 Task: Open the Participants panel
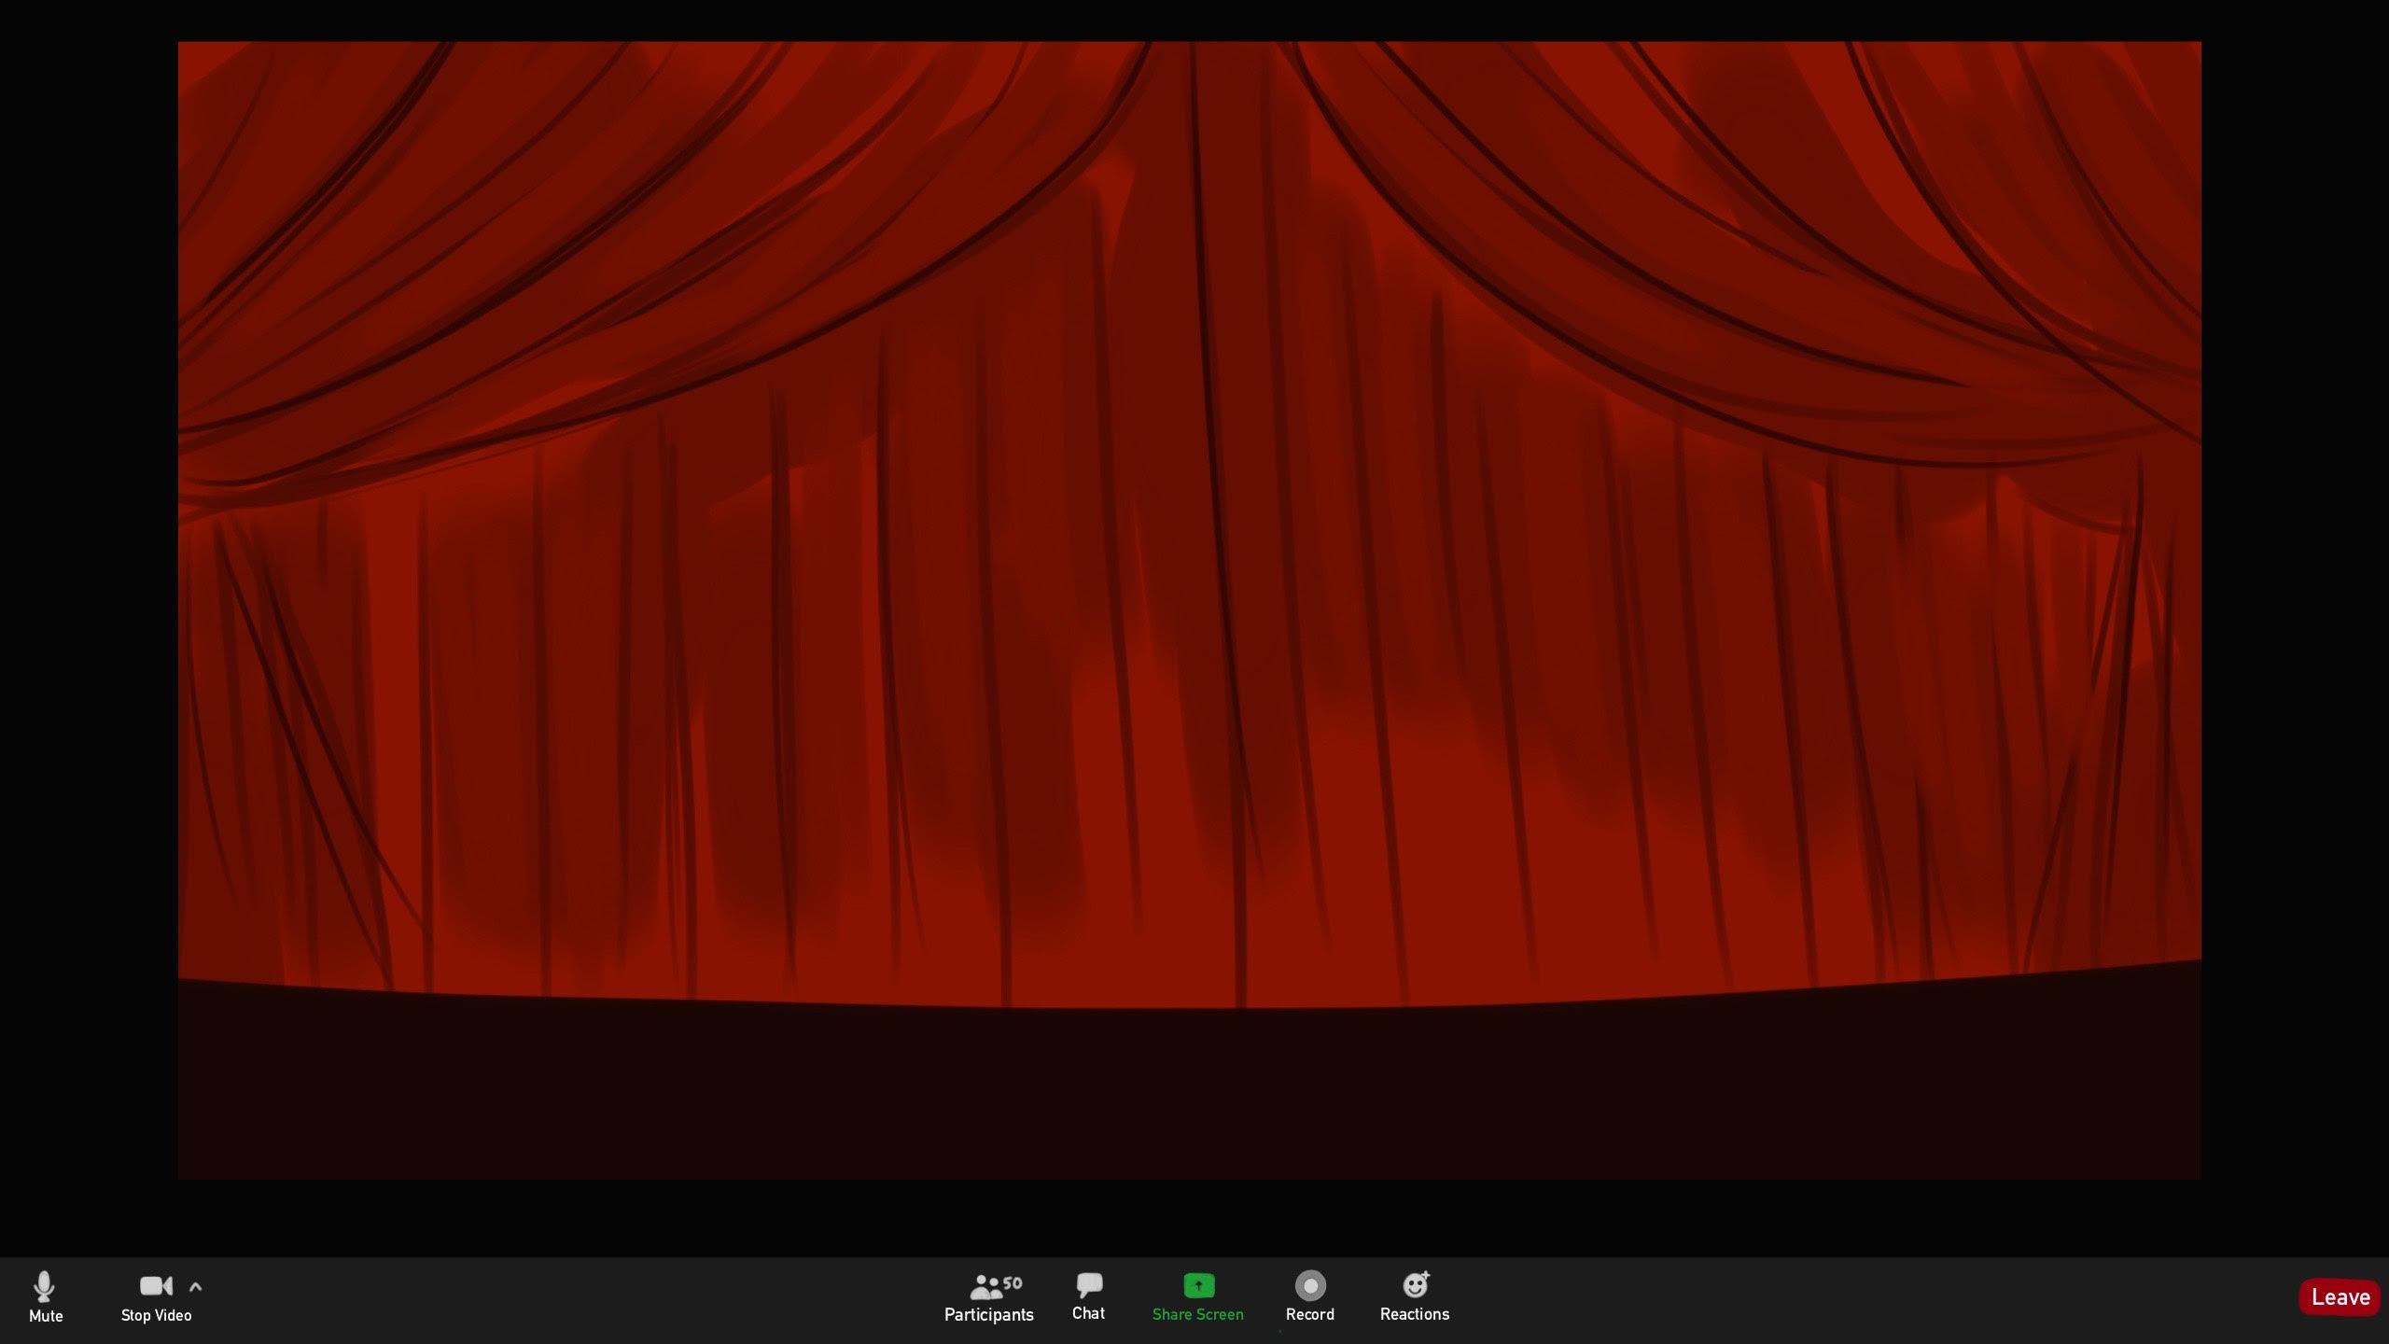click(987, 1295)
